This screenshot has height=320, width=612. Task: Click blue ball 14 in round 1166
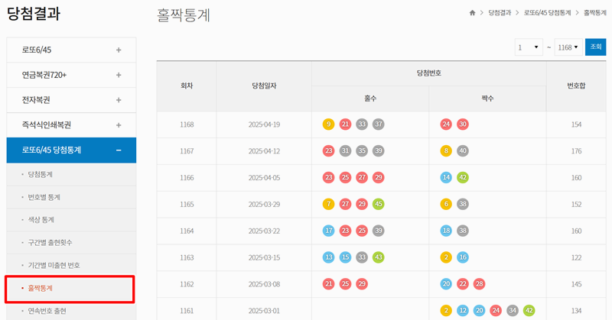[x=446, y=177]
